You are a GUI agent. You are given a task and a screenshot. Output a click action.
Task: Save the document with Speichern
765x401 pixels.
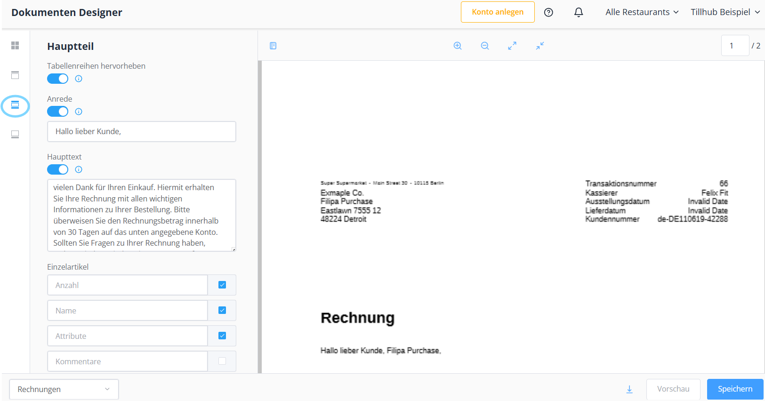pyautogui.click(x=735, y=389)
